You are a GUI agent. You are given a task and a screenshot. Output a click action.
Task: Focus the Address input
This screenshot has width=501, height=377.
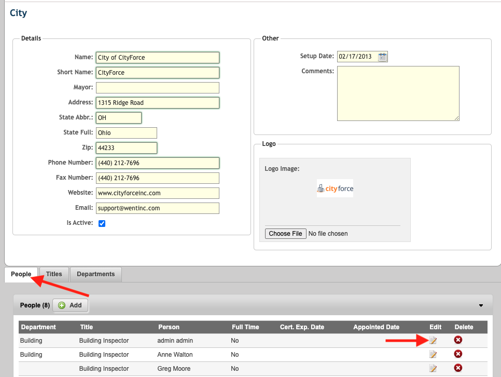click(158, 103)
